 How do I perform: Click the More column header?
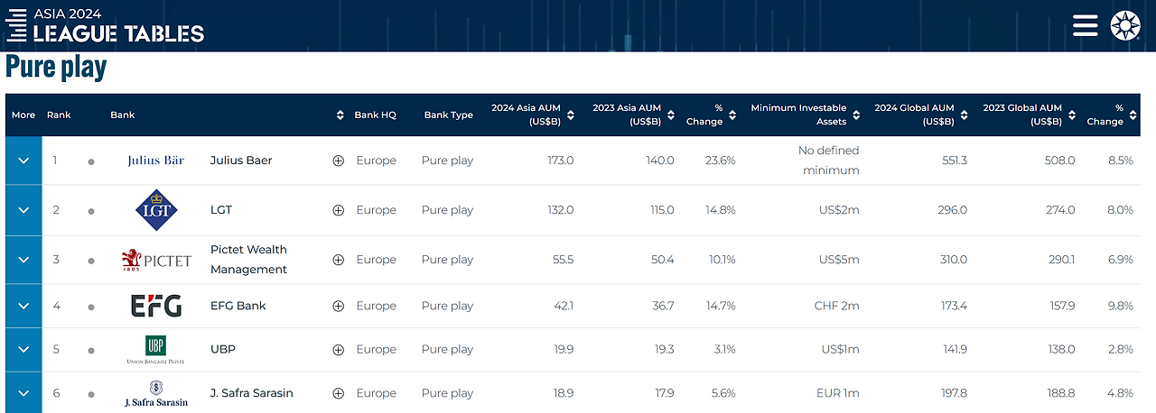(23, 115)
